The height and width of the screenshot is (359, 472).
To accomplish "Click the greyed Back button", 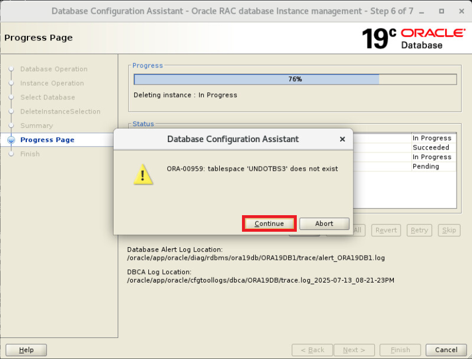I will tap(312, 350).
